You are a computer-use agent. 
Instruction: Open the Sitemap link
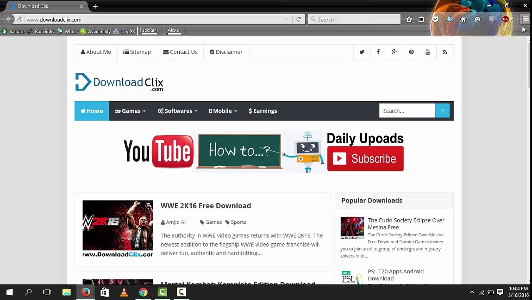[137, 52]
